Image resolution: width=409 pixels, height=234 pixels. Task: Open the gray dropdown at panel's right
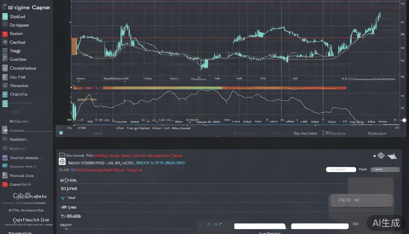coord(385,169)
